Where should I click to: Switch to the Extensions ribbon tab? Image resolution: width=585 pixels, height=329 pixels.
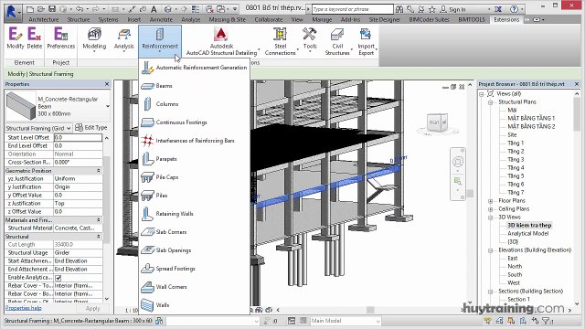point(506,19)
